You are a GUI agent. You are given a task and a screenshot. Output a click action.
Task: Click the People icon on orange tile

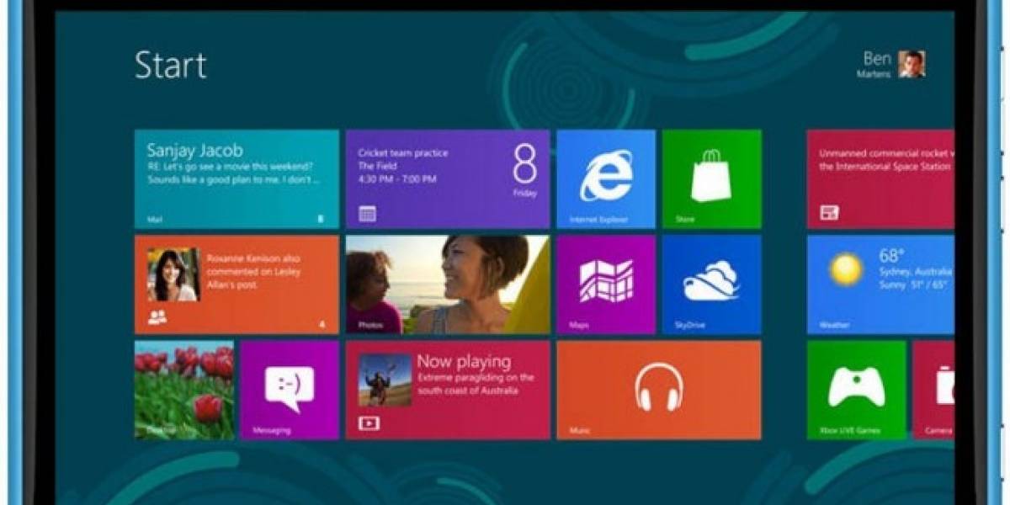pos(157,318)
